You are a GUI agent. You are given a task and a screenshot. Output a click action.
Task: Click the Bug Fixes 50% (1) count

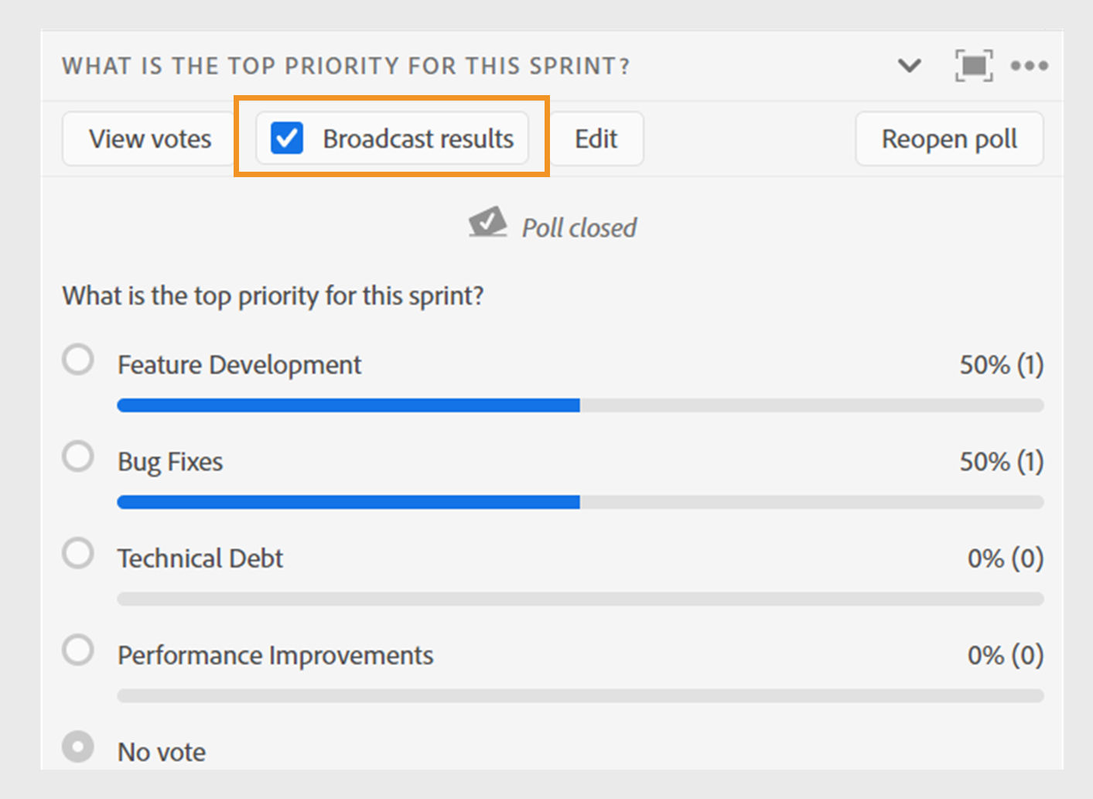[1001, 462]
